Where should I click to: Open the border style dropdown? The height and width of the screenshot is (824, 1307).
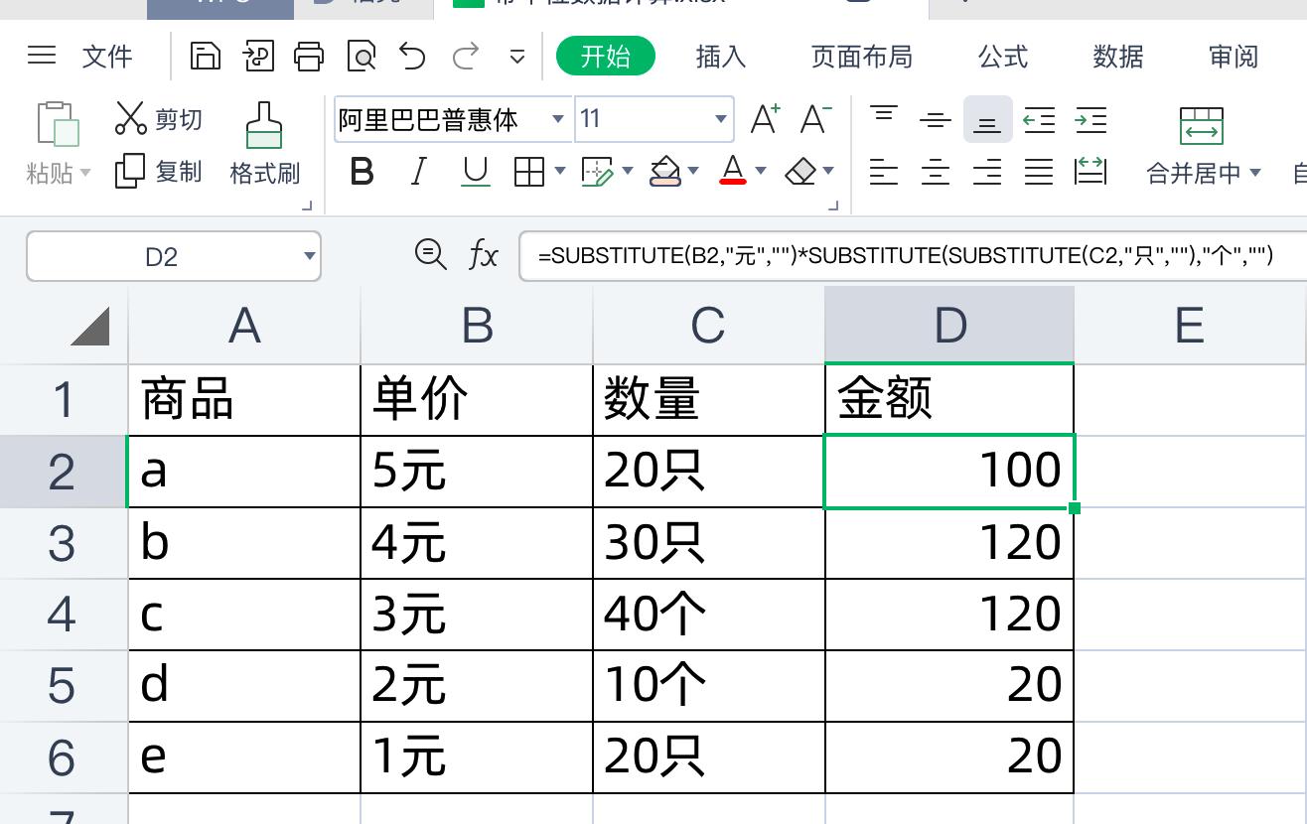click(x=560, y=171)
